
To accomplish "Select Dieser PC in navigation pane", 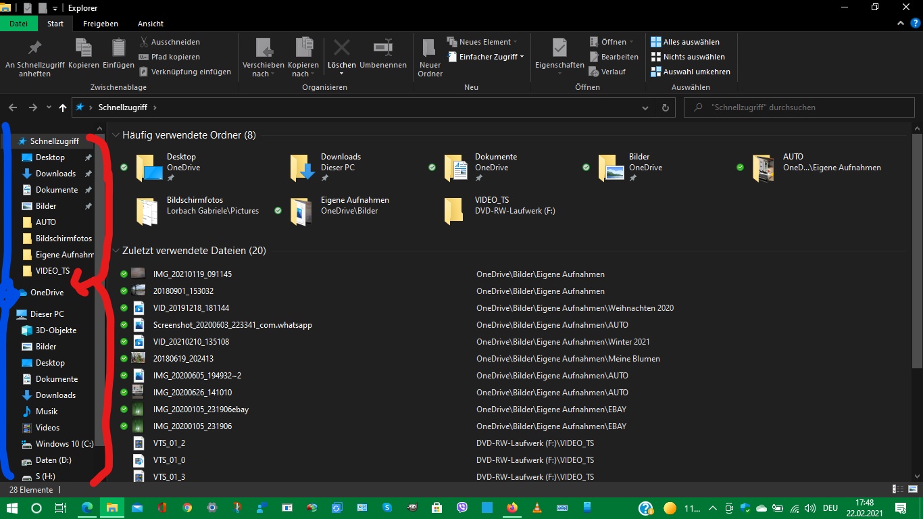I will (47, 314).
